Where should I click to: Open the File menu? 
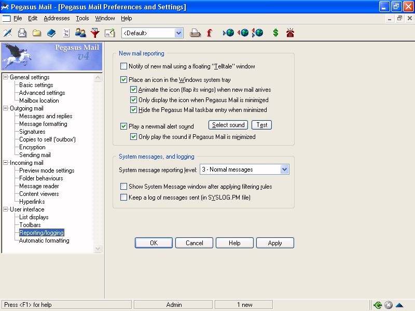18,18
